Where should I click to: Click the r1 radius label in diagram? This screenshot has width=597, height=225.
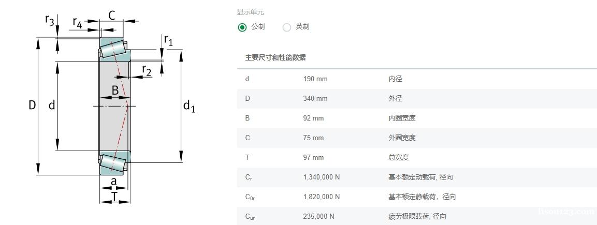[168, 39]
